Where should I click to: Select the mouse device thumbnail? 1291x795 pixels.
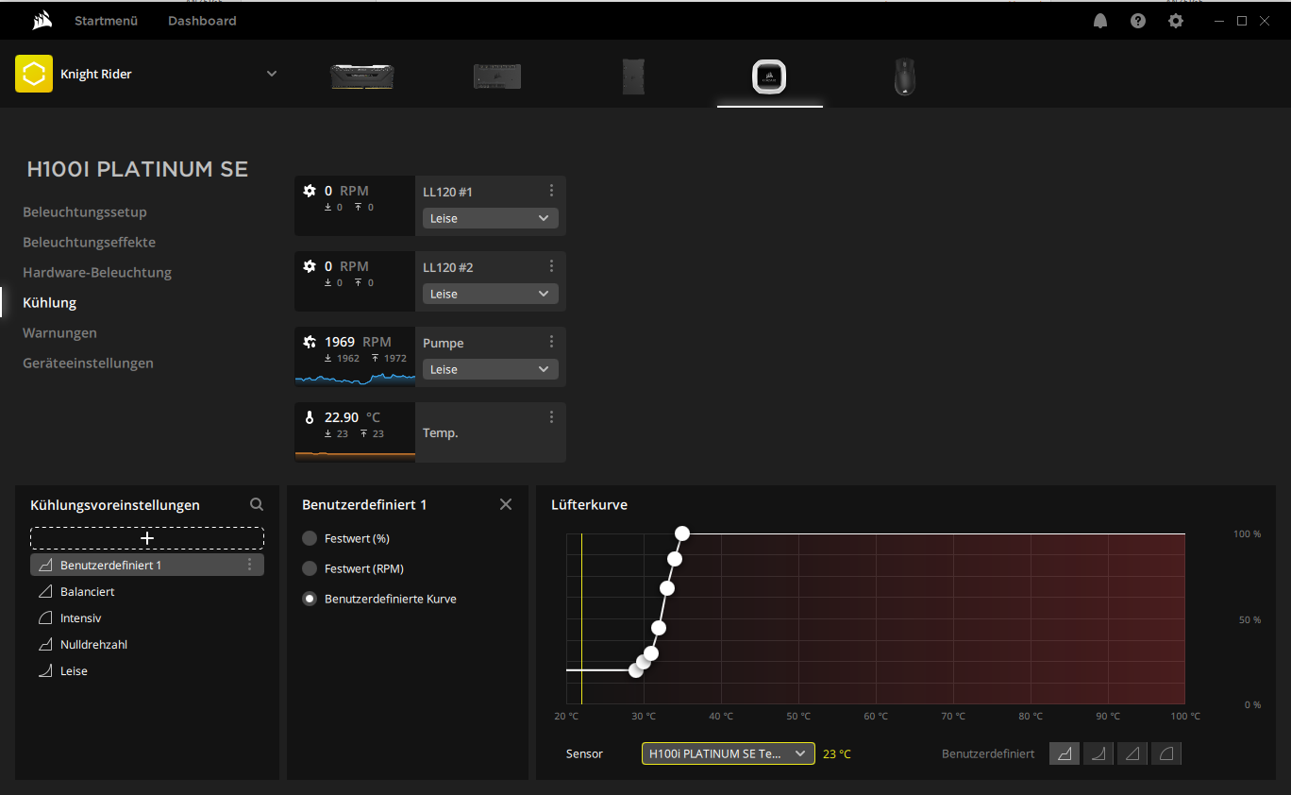(905, 76)
